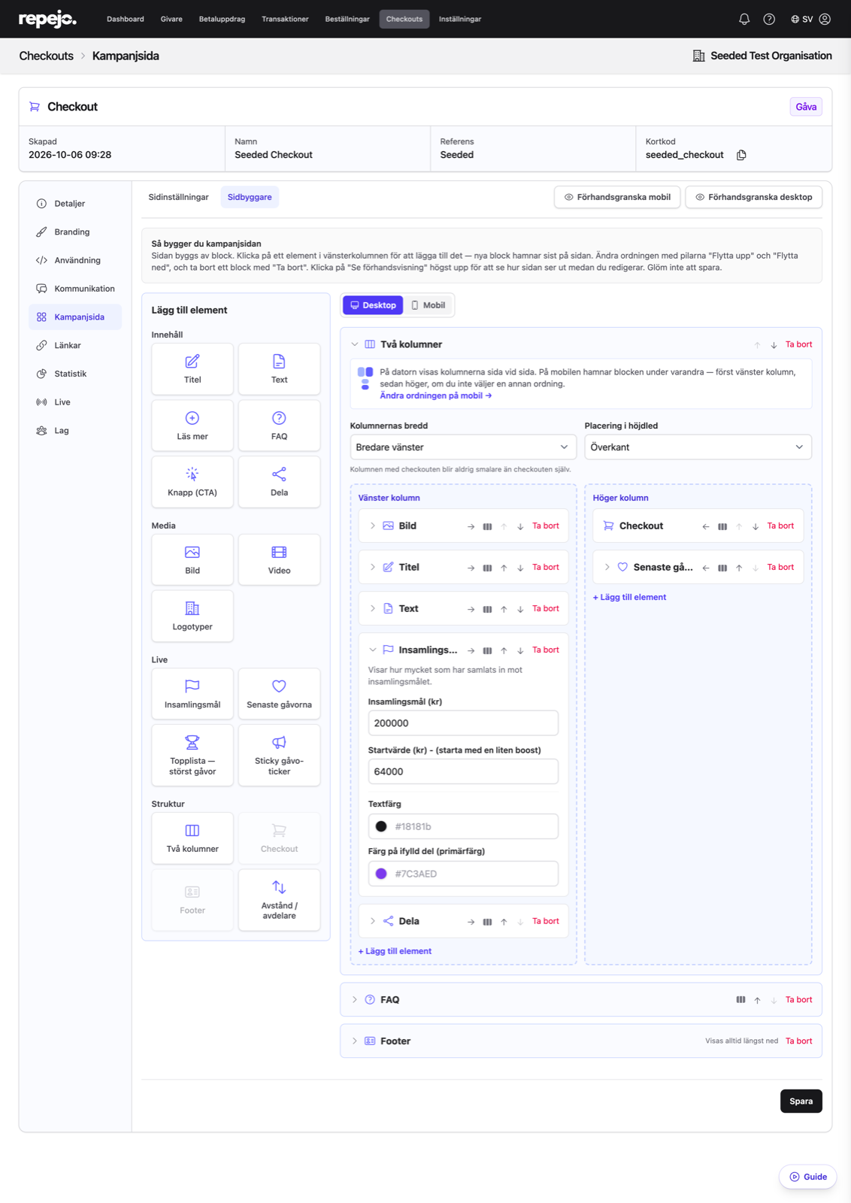Move Checkout block to left column
Screen dimensions: 851x1203
pyautogui.click(x=705, y=526)
